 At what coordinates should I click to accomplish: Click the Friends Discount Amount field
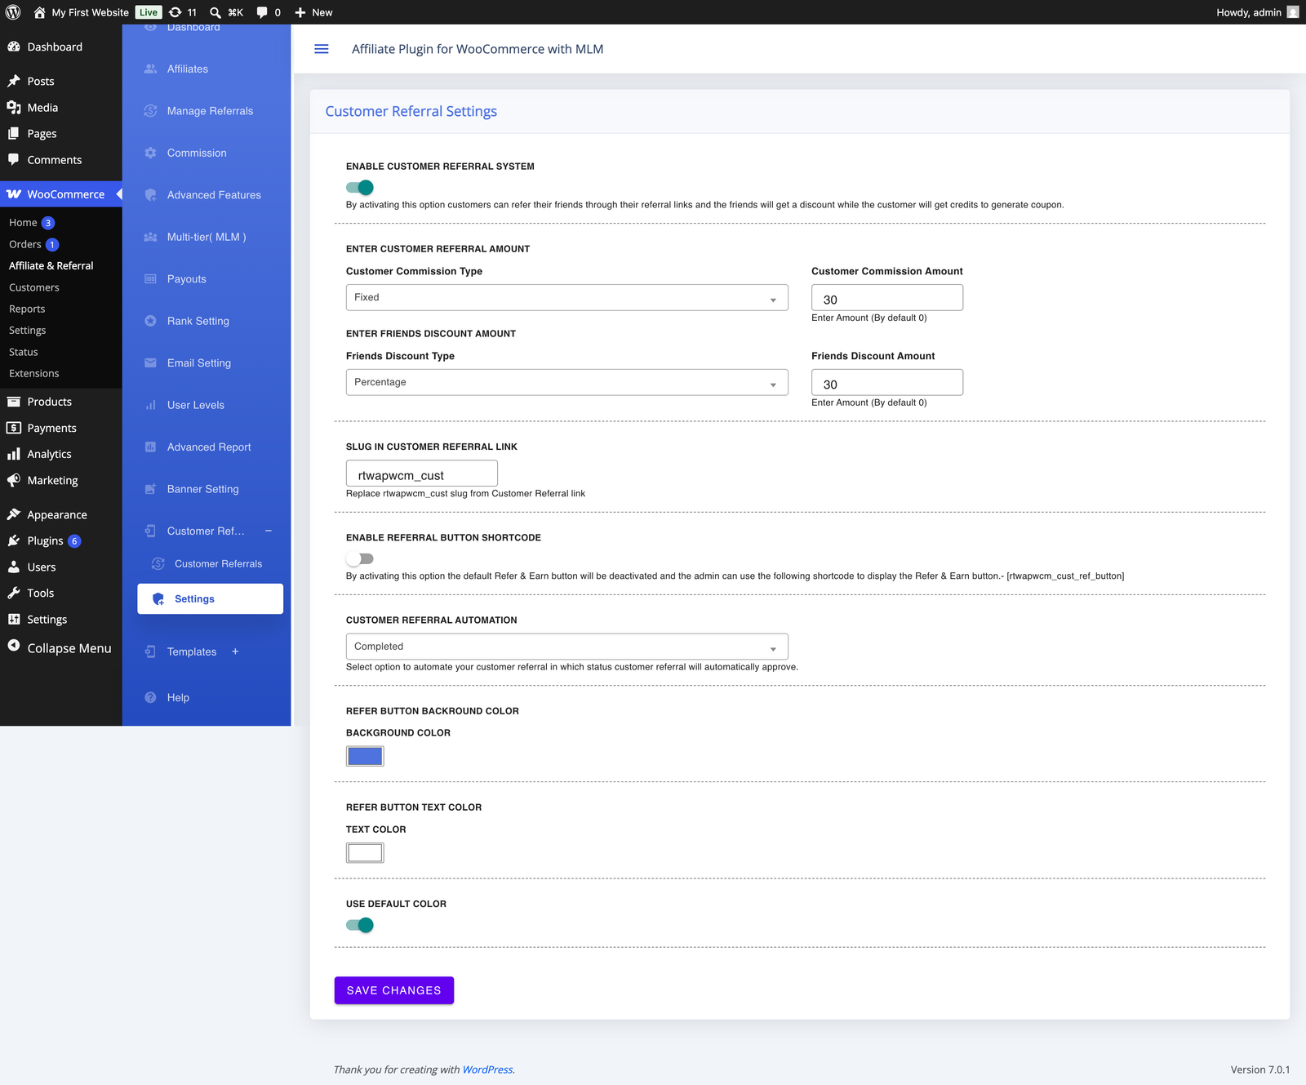[x=887, y=383]
